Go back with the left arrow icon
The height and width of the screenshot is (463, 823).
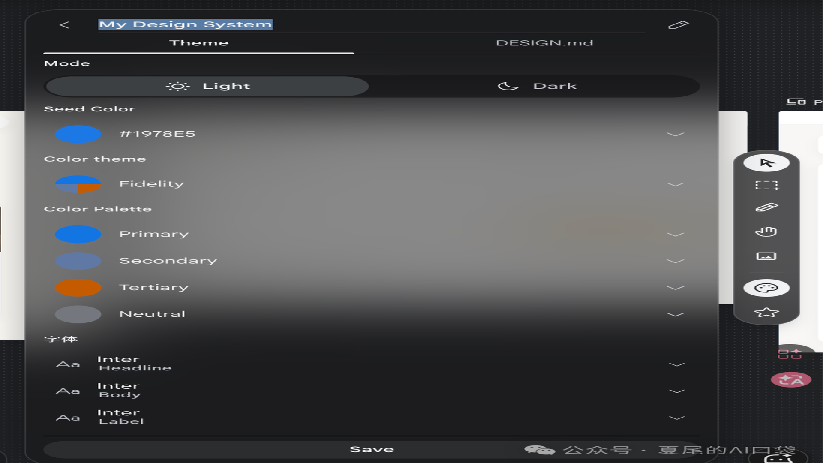[x=64, y=25]
